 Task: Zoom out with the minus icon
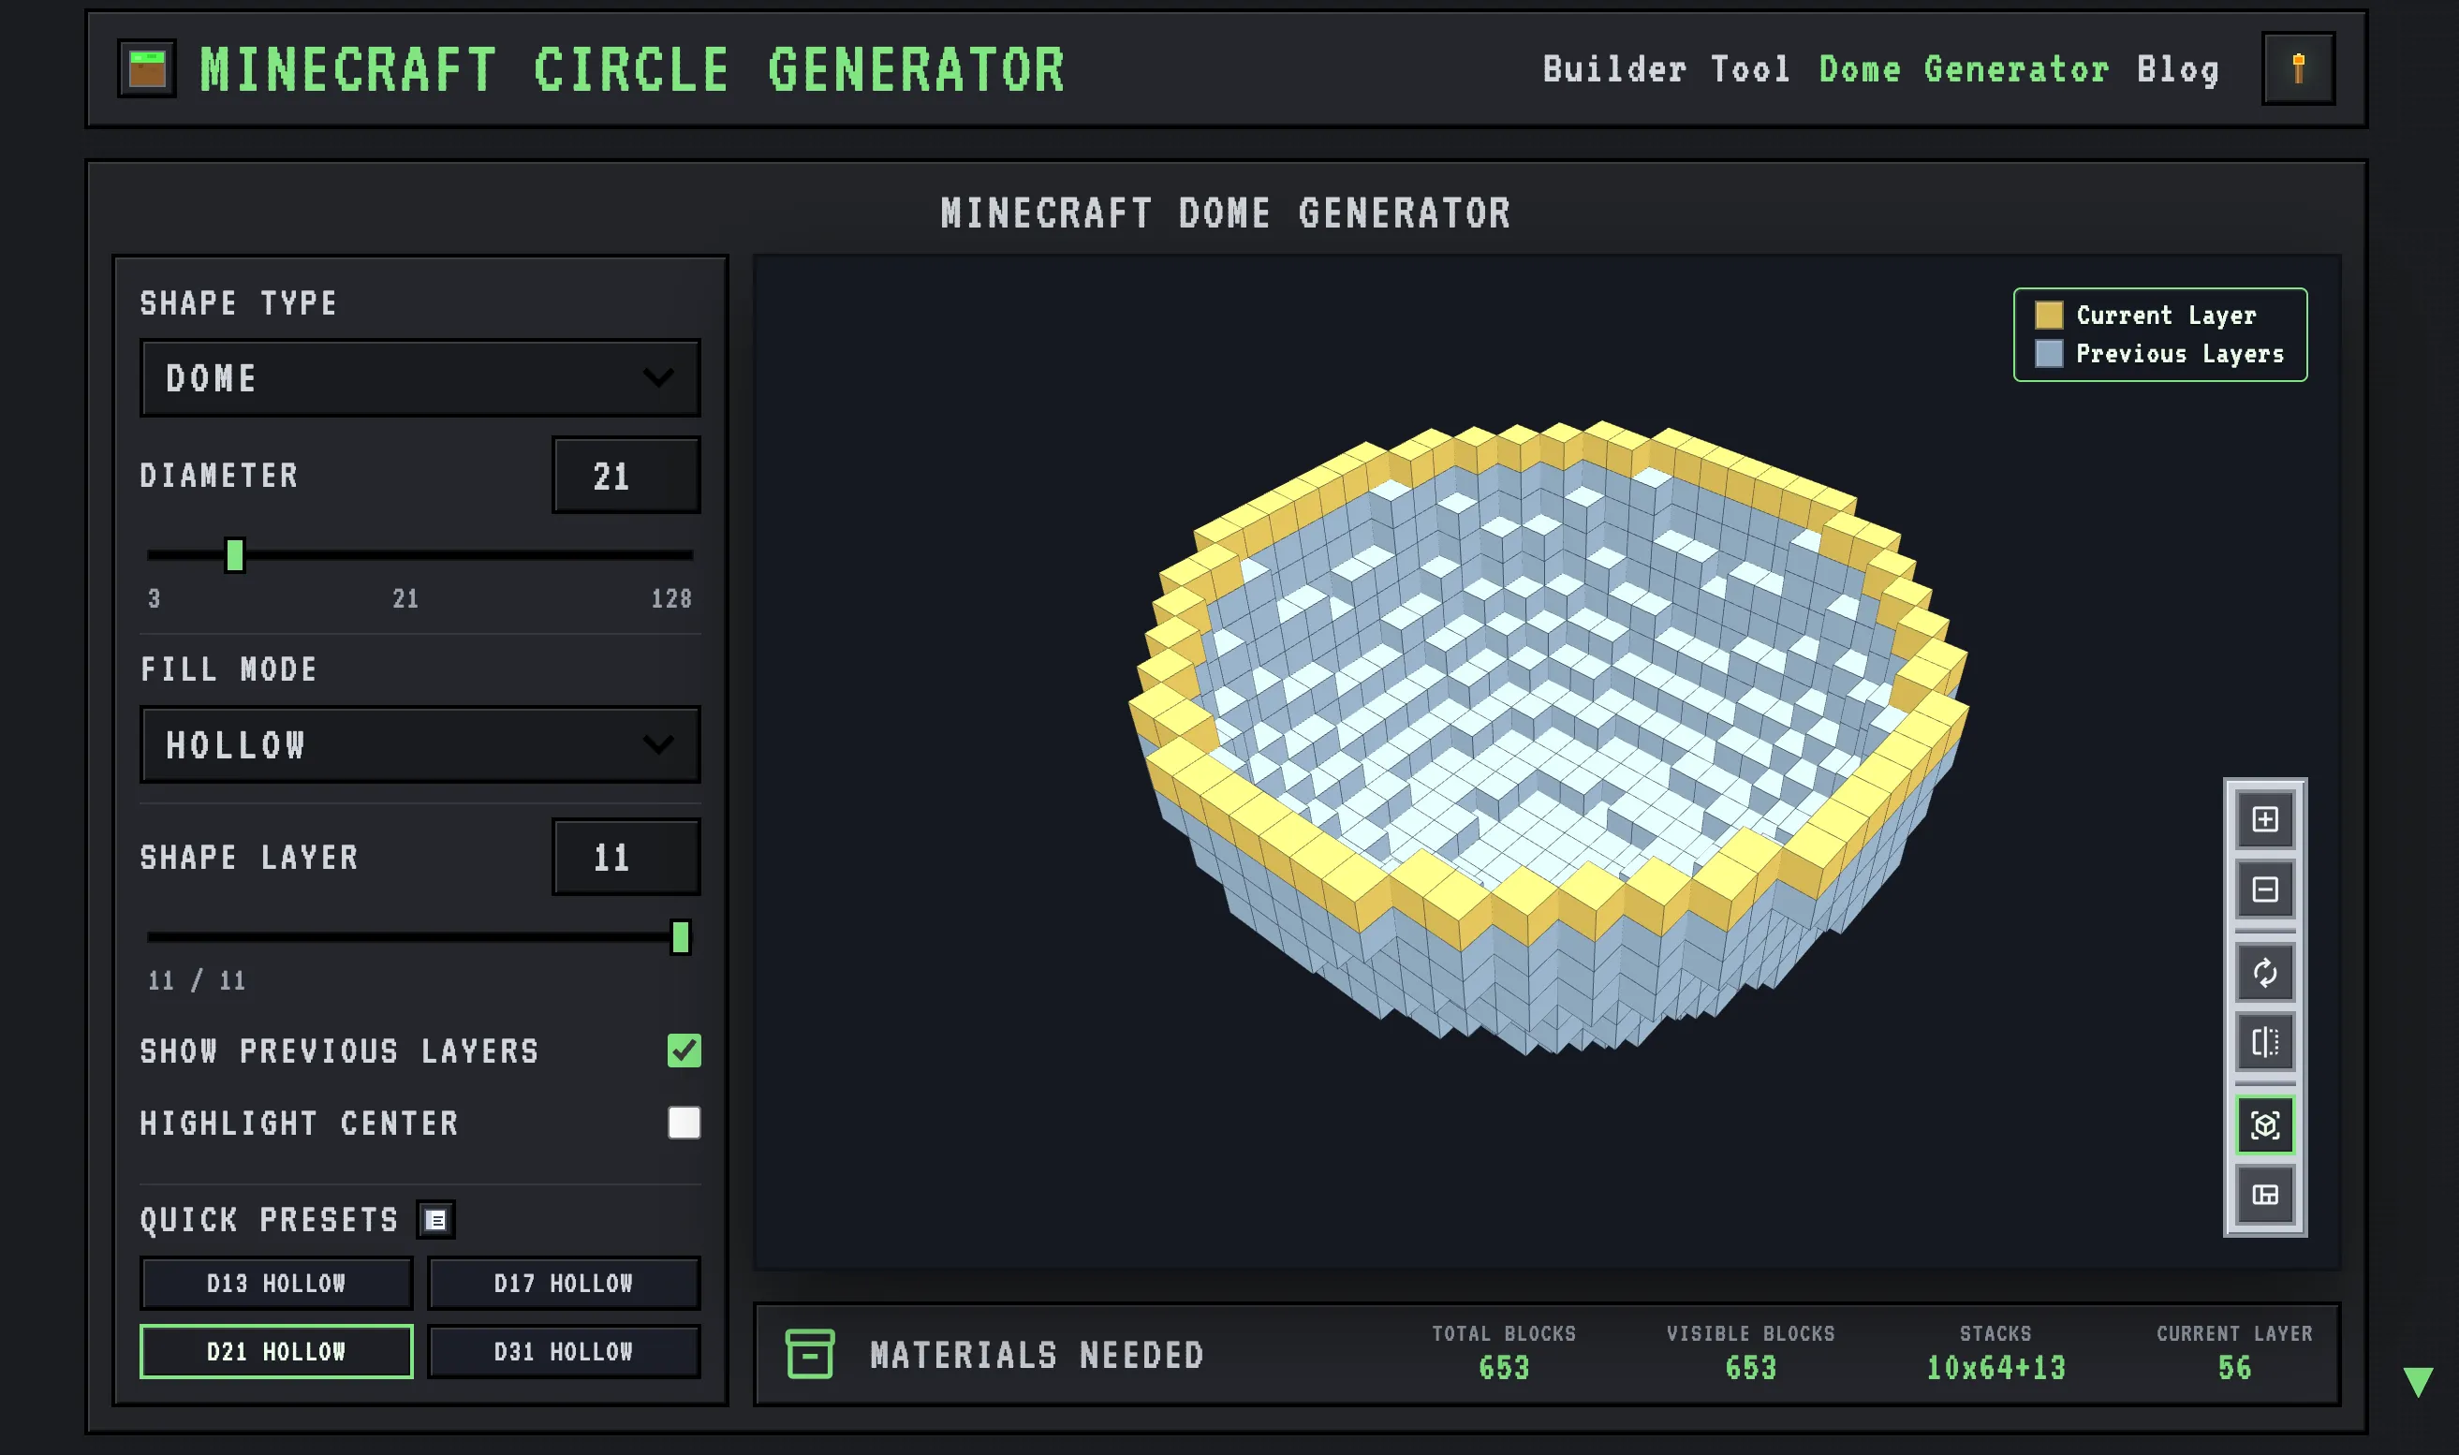2265,889
